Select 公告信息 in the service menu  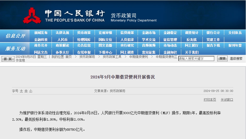click(x=84, y=46)
